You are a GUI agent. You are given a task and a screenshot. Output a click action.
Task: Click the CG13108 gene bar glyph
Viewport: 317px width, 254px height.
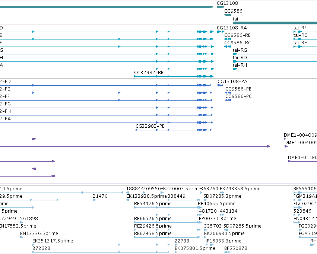tap(221, 7)
